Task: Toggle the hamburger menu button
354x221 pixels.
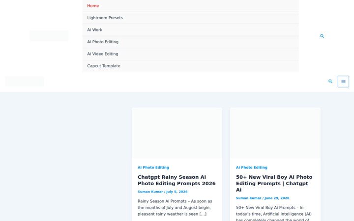Action: pos(343,82)
